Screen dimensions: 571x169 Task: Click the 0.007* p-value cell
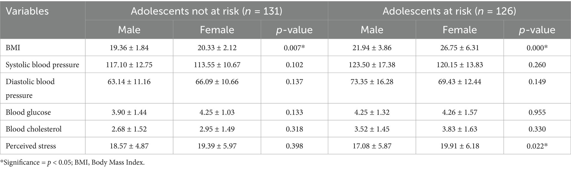point(294,48)
